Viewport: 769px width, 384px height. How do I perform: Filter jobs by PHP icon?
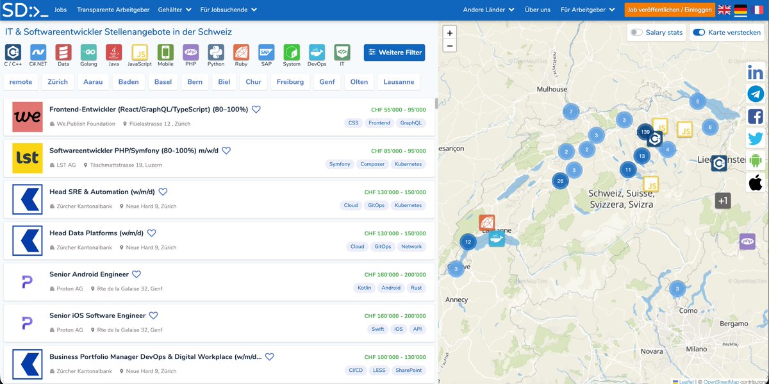190,54
